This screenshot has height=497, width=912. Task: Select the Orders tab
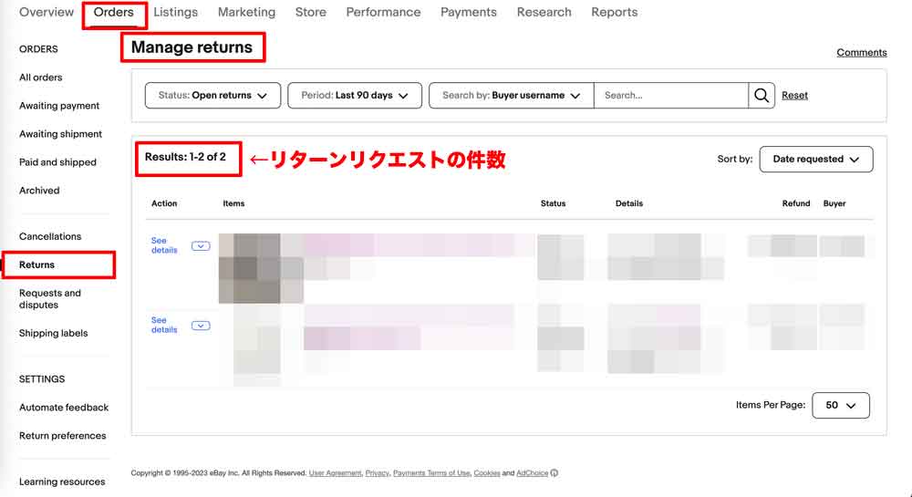(x=113, y=12)
